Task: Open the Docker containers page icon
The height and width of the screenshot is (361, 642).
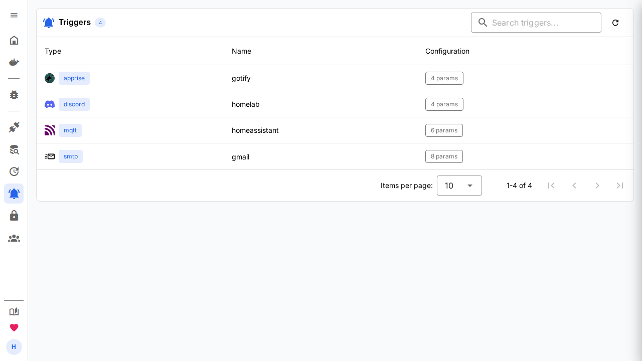Action: tap(14, 62)
